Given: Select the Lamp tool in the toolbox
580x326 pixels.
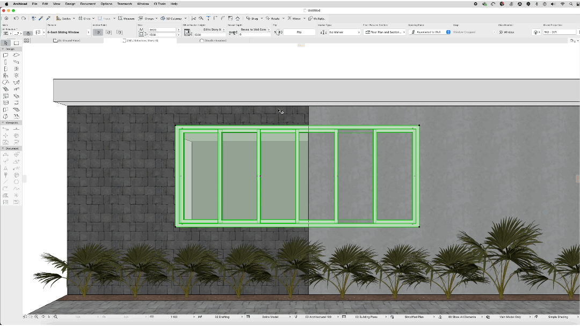Looking at the screenshot, I should pyautogui.click(x=16, y=76).
